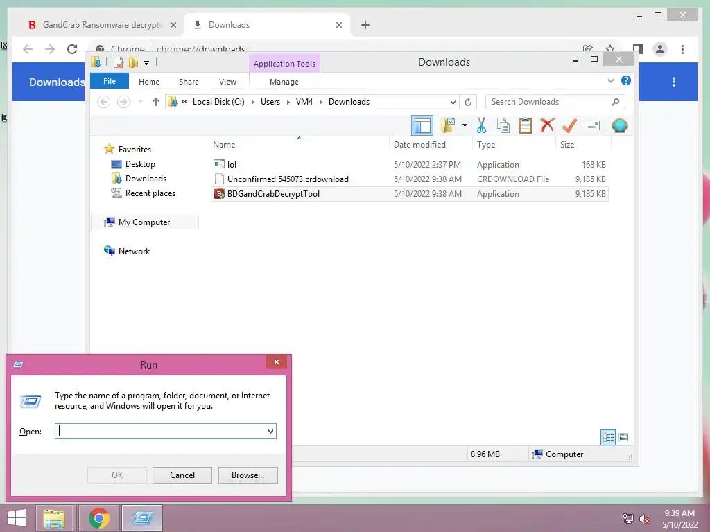This screenshot has width=710, height=532.
Task: Select Desktop under Favorites
Action: tap(140, 163)
